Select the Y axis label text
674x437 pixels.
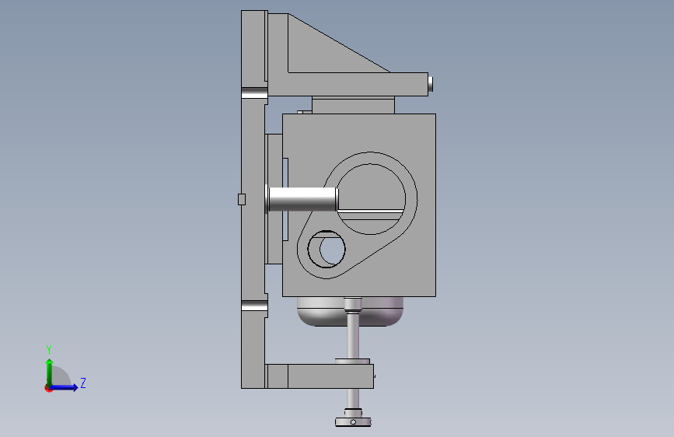[49, 349]
